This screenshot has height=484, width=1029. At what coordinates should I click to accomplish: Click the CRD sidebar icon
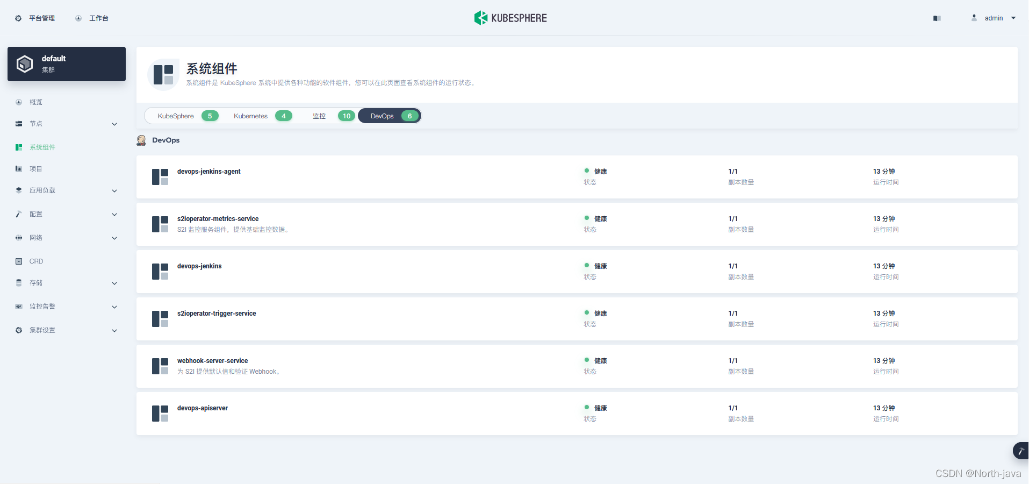19,261
